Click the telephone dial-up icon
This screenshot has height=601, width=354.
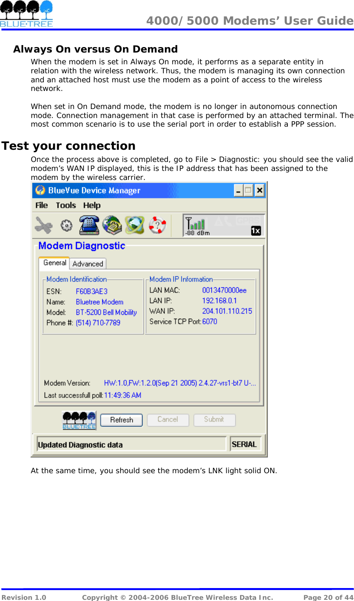click(89, 225)
